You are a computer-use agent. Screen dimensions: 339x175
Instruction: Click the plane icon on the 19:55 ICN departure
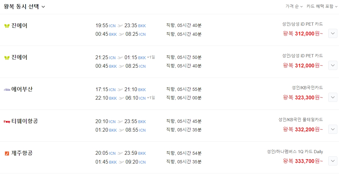click(x=120, y=26)
